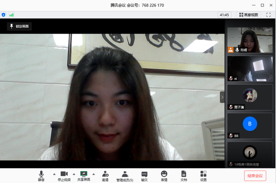Stop video using 停止视频 camera icon

(64, 176)
